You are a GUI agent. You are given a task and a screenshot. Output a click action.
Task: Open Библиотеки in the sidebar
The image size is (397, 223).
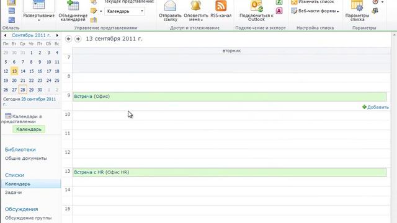pyautogui.click(x=20, y=149)
